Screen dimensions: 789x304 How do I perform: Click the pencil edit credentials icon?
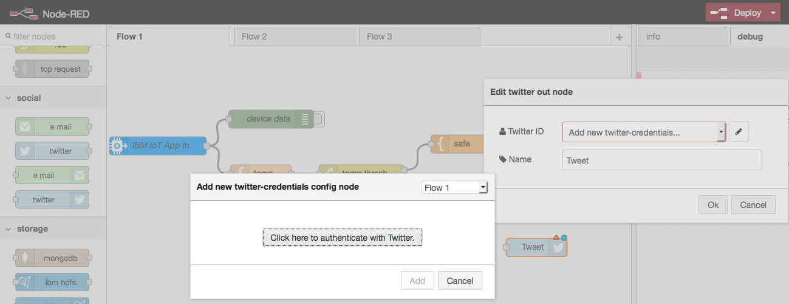[x=739, y=131]
